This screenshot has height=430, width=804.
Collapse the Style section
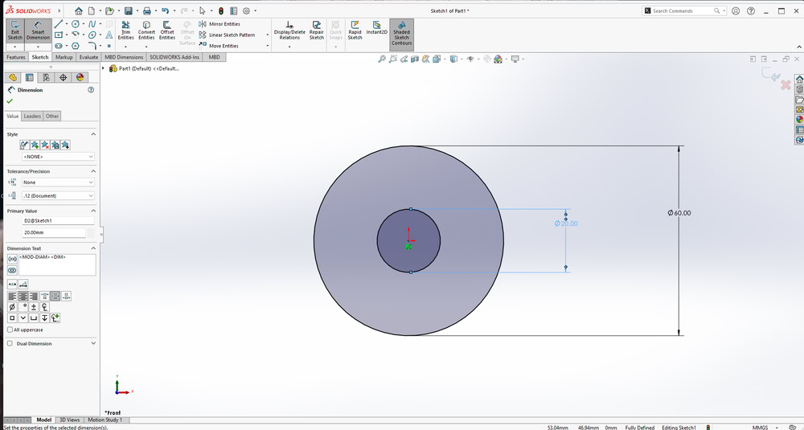click(93, 133)
